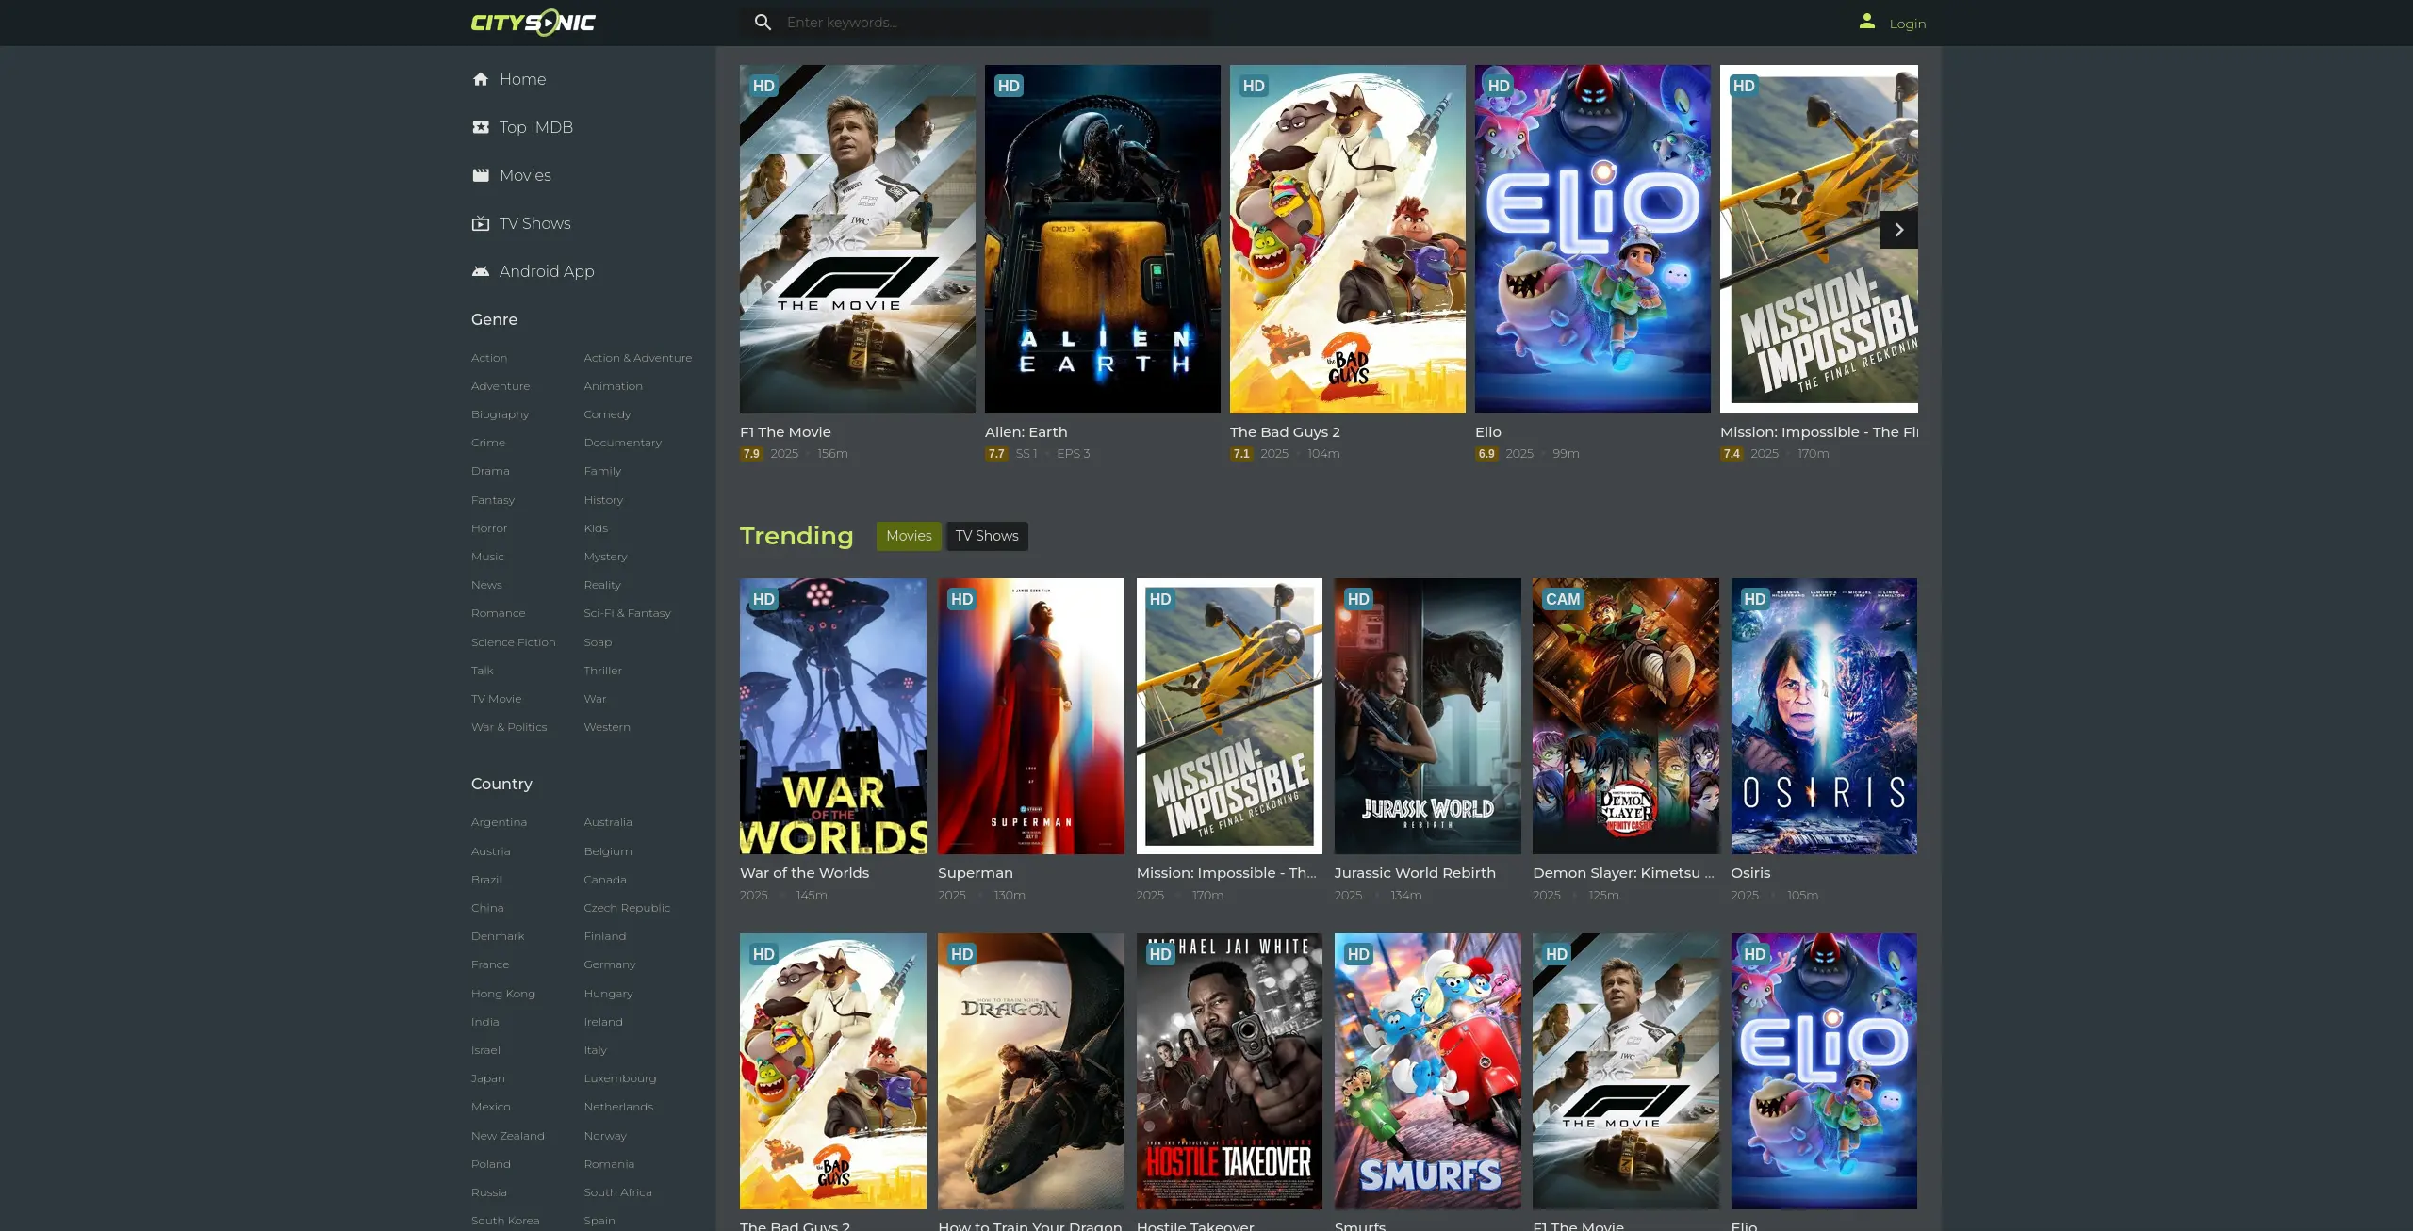Image resolution: width=2413 pixels, height=1231 pixels.
Task: Filter by country Argentina
Action: coord(499,822)
